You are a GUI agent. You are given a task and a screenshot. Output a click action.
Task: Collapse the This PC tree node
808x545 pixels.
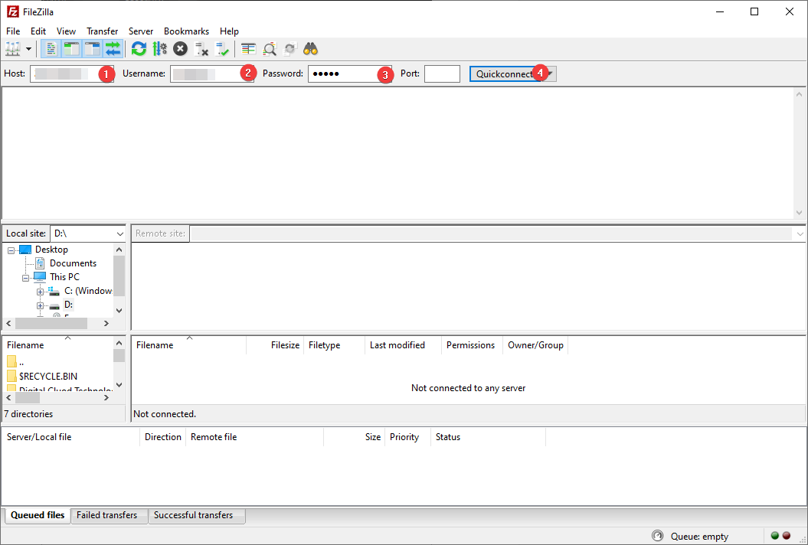pos(25,278)
